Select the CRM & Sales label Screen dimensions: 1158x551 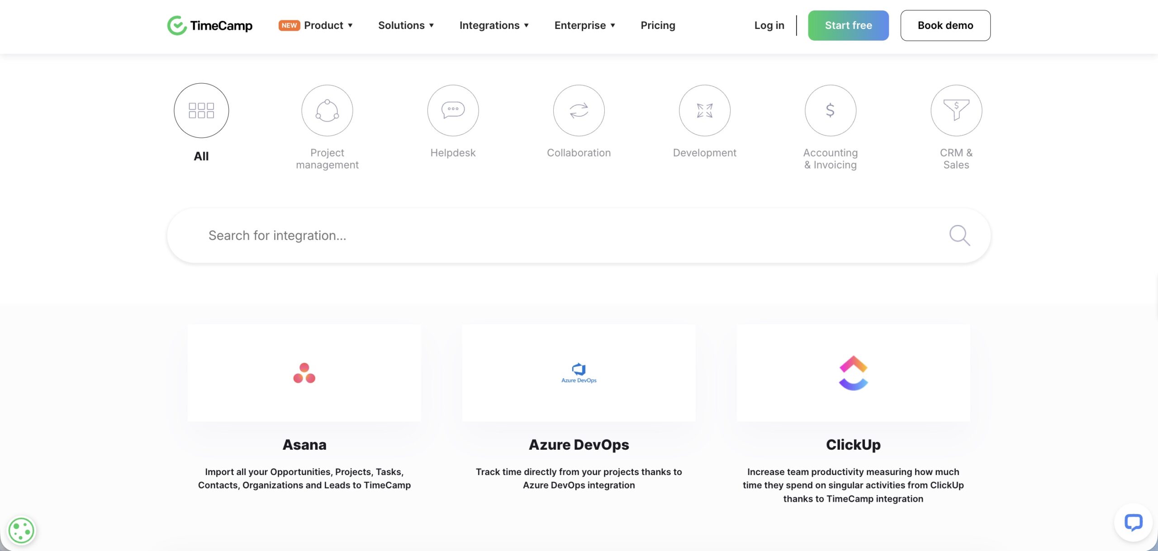956,159
